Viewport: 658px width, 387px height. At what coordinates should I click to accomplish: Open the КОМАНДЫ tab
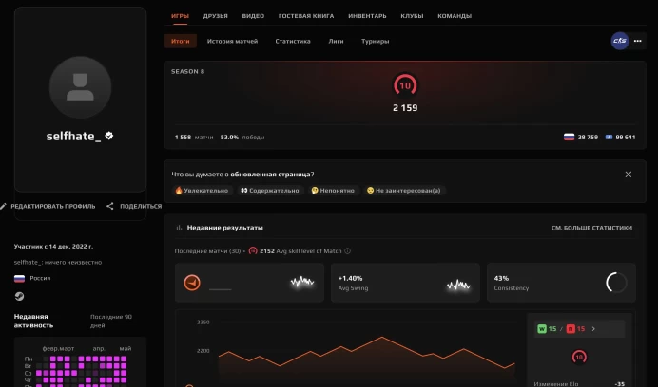coord(455,16)
